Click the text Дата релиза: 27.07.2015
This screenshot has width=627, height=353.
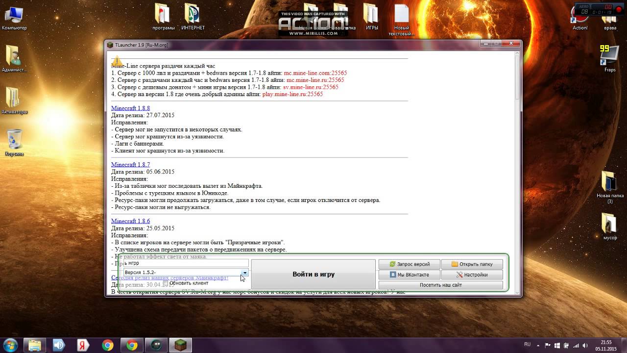(143, 115)
